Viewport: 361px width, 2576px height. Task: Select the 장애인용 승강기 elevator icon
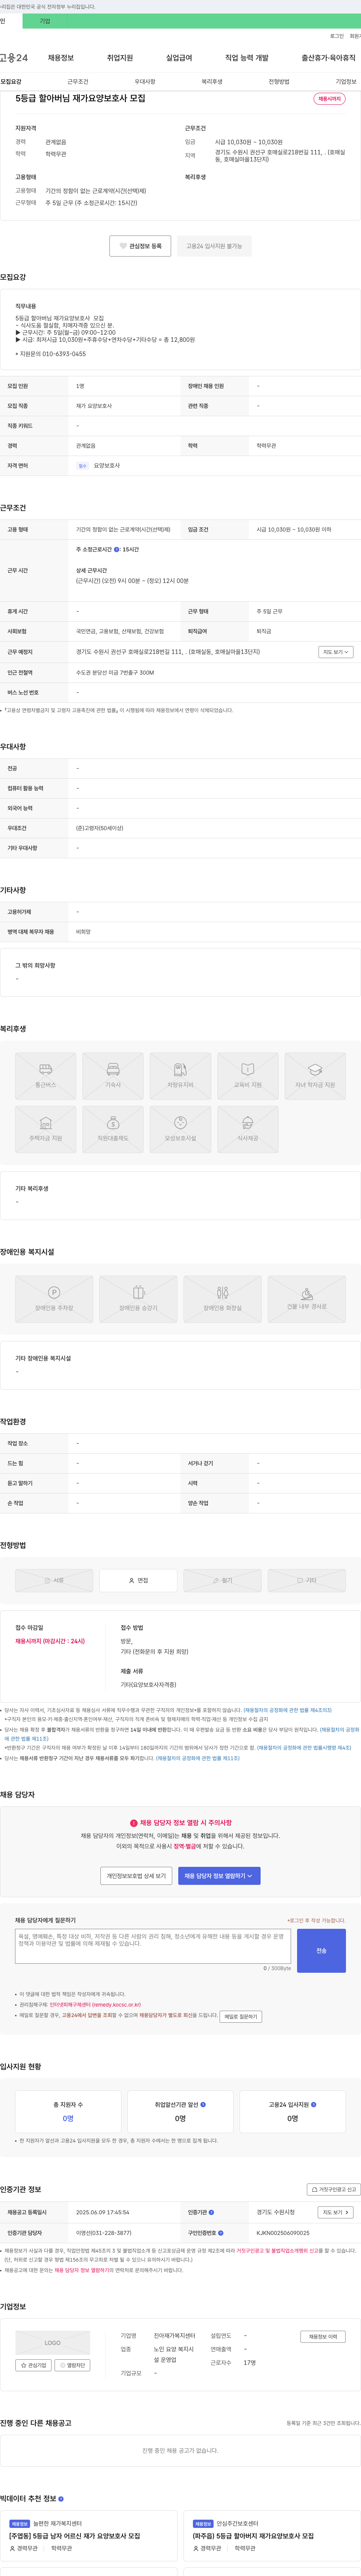138,1299
